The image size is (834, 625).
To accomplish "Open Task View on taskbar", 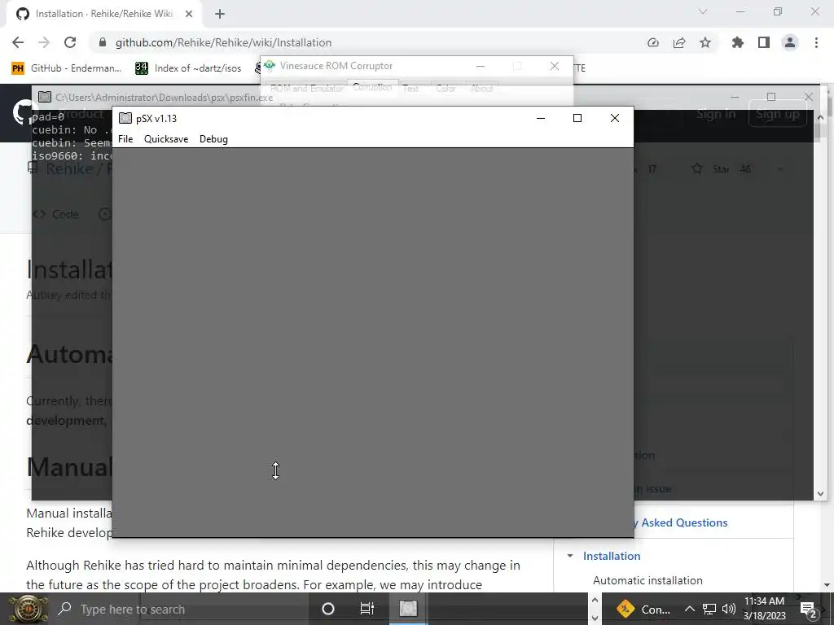I will click(367, 609).
